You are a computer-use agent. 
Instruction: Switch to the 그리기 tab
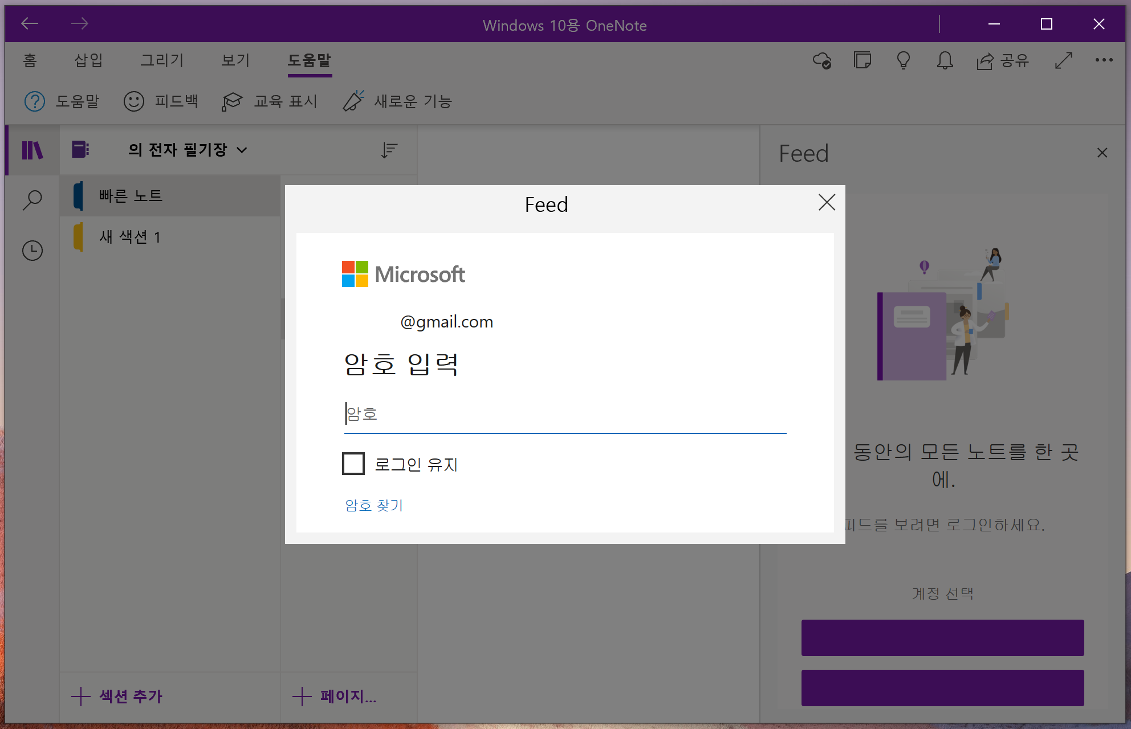tap(162, 60)
